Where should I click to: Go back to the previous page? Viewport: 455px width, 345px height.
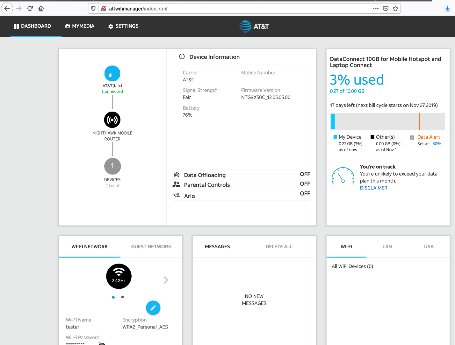[x=7, y=9]
